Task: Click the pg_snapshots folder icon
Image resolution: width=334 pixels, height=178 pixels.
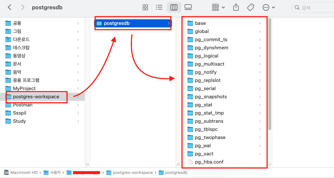Action: coord(190,96)
